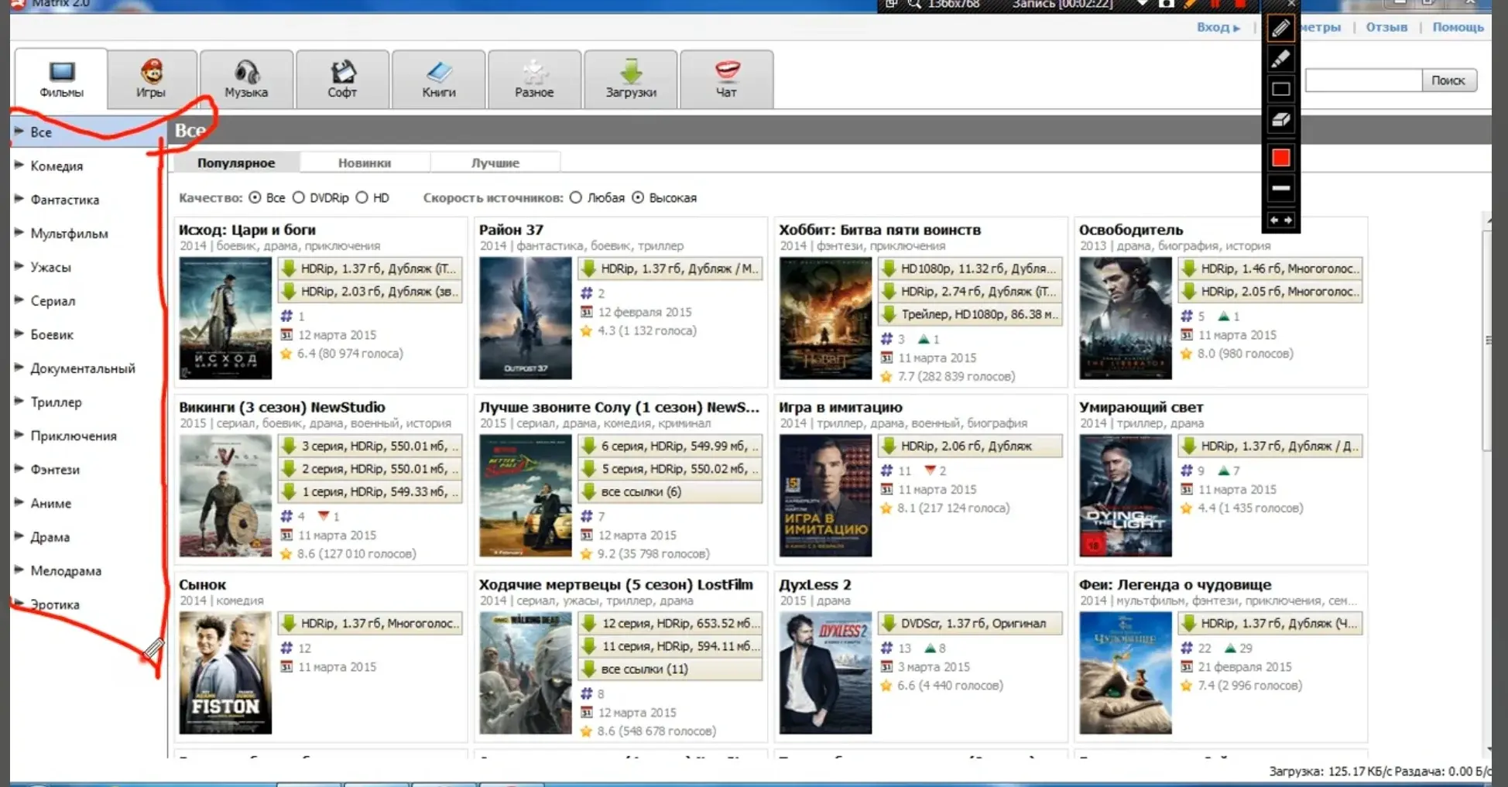The height and width of the screenshot is (787, 1508).
Task: Switch to the Новинки tab
Action: coord(365,163)
